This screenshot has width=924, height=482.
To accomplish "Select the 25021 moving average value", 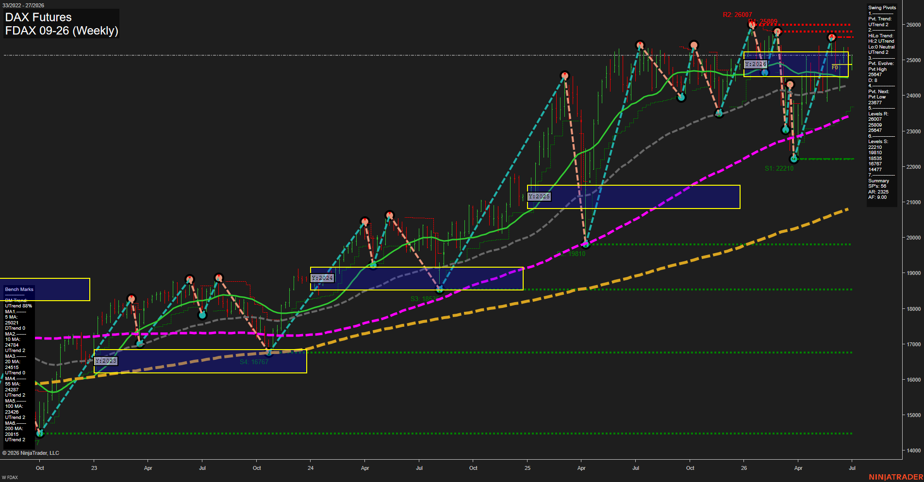I will [12, 323].
